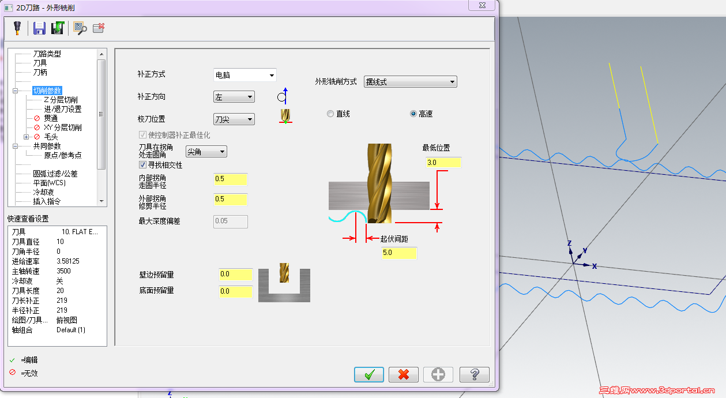
Task: Select 刀柄 in the tree
Action: (x=40, y=72)
